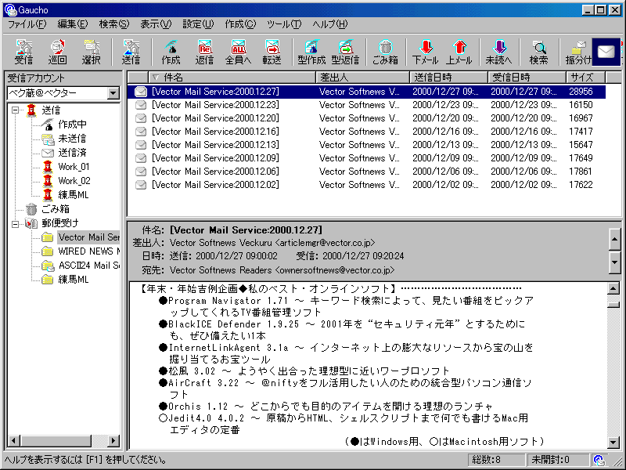This screenshot has width=626, height=470.
Task: Click message body scroll down arrow
Action: [613, 442]
